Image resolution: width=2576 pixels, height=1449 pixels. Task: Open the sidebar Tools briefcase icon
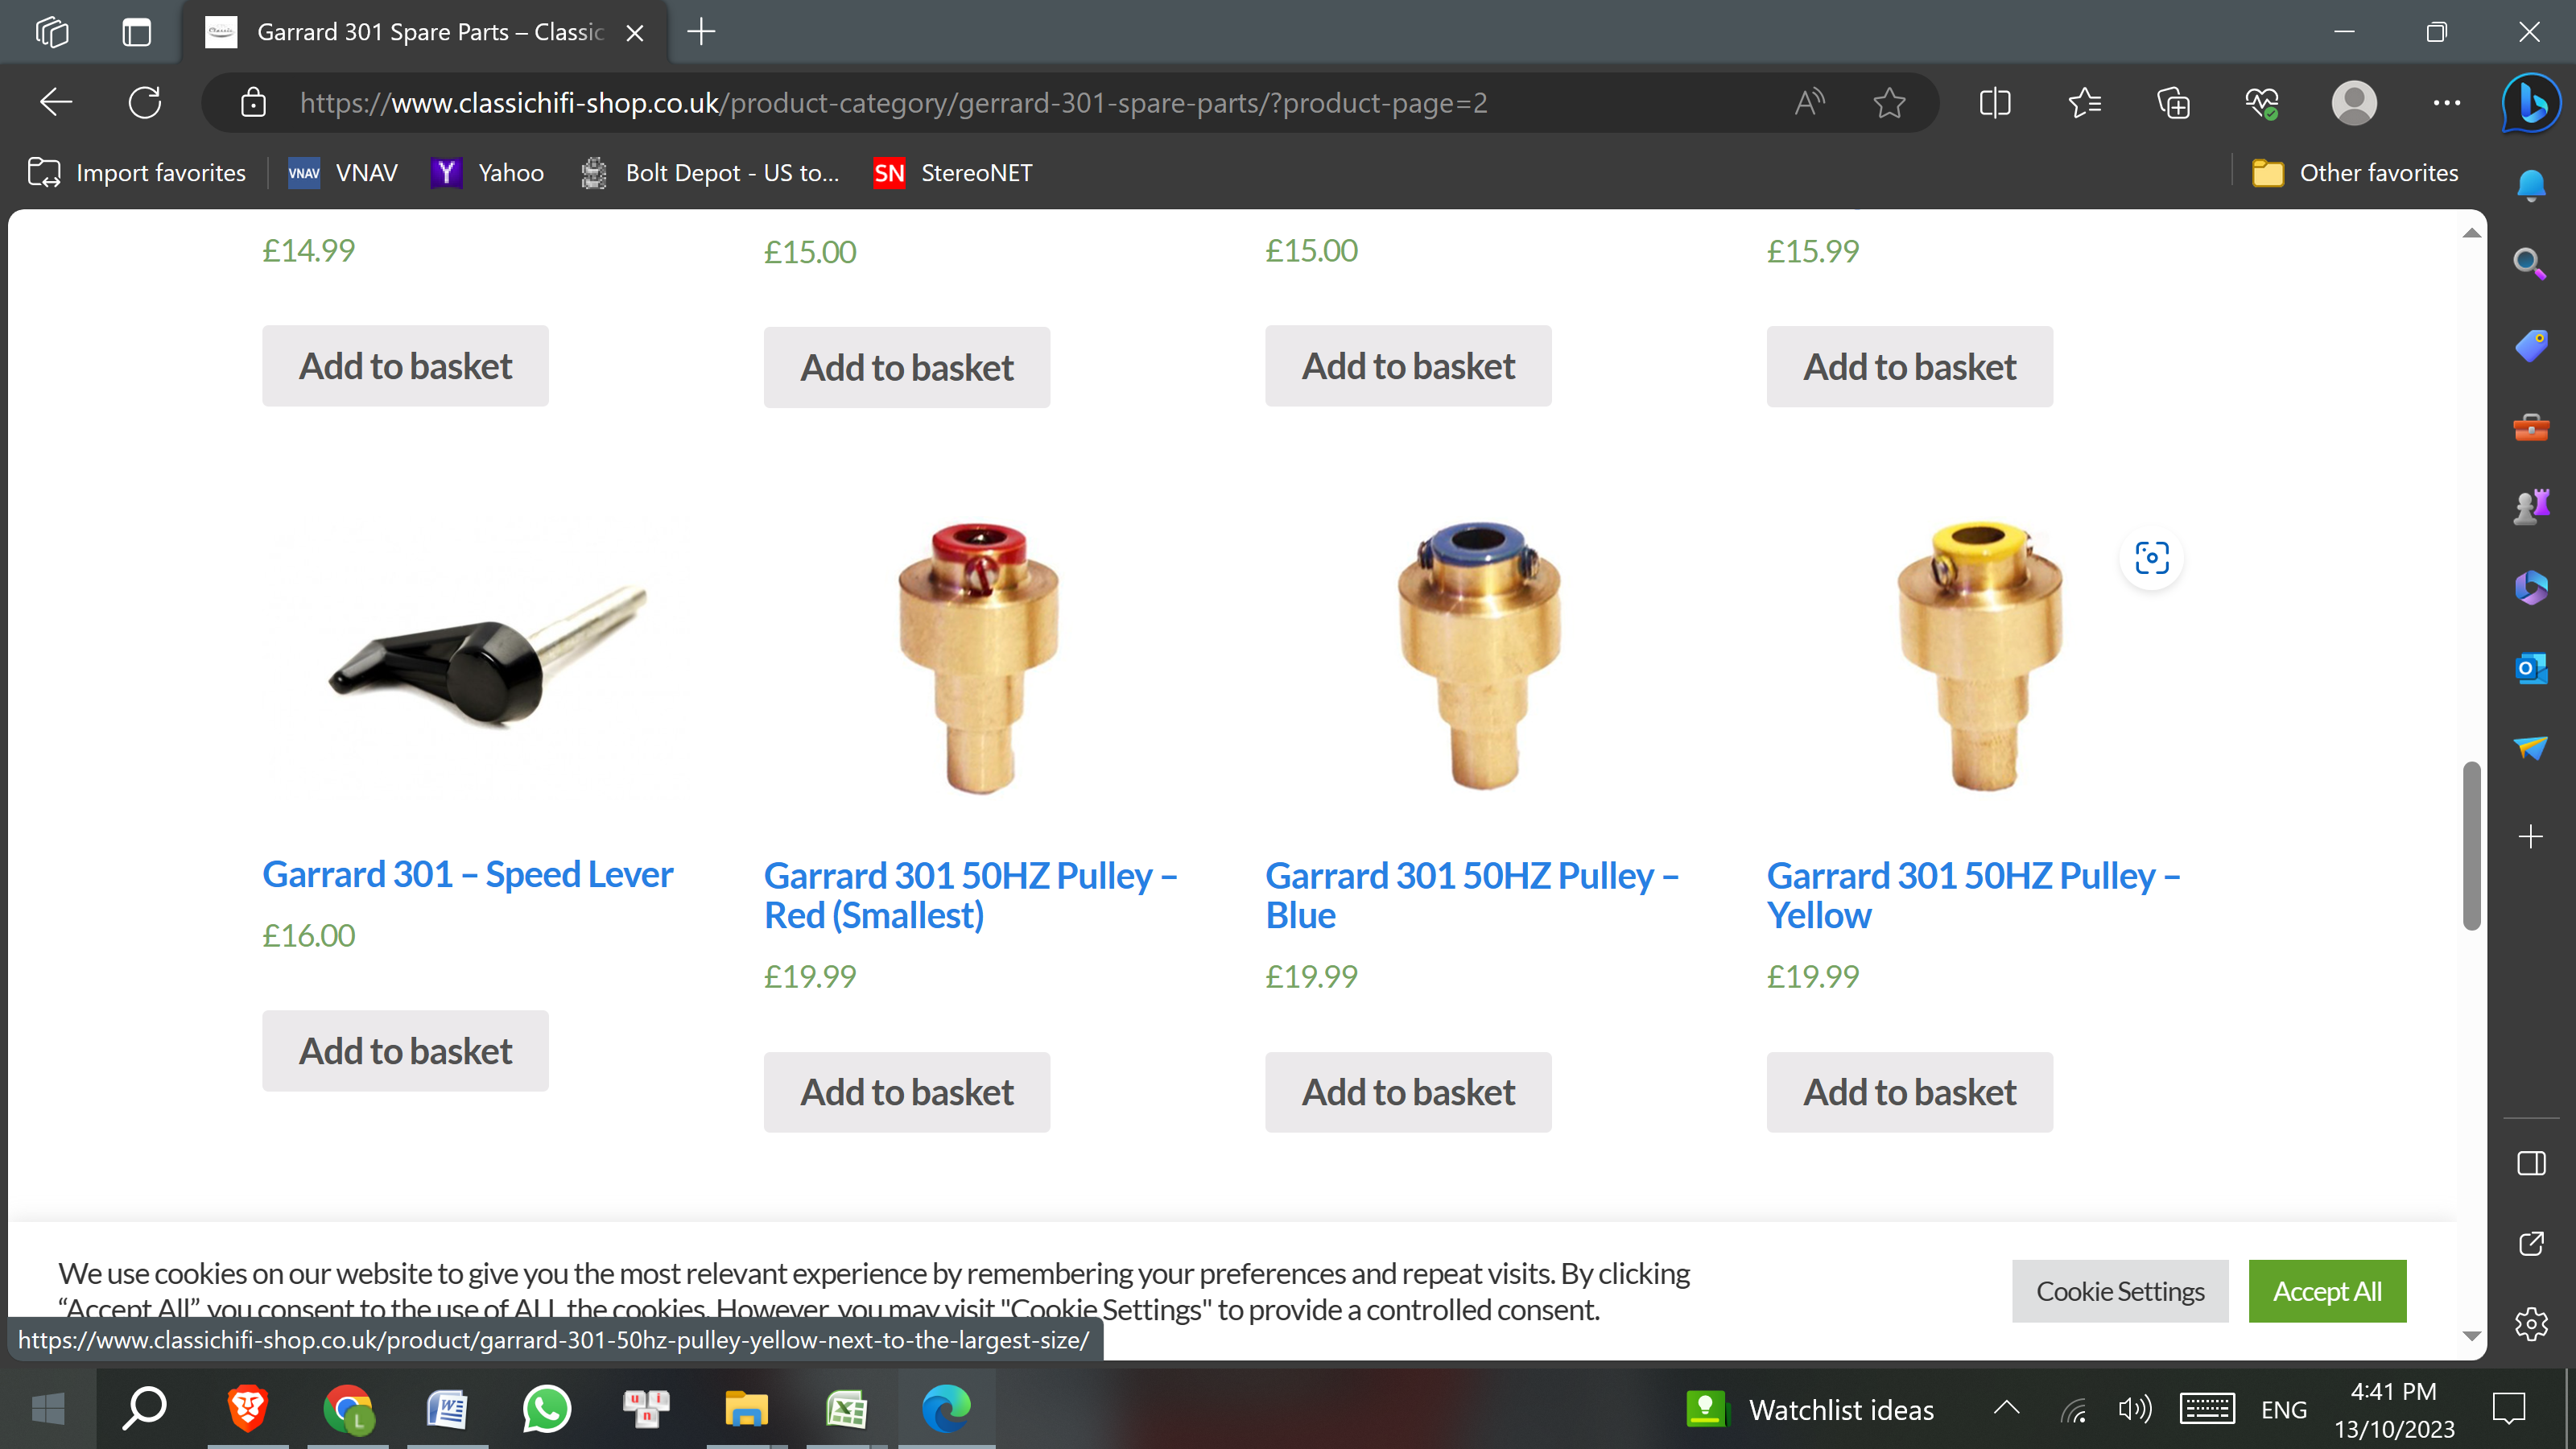coord(2531,427)
